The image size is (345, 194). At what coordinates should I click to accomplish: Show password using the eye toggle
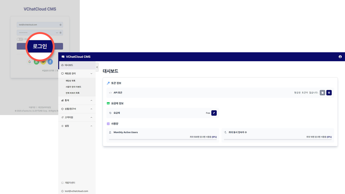tap(57, 33)
